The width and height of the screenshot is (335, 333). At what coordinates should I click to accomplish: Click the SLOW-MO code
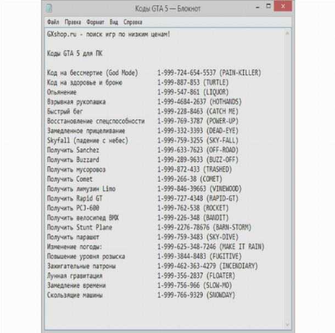(194, 285)
